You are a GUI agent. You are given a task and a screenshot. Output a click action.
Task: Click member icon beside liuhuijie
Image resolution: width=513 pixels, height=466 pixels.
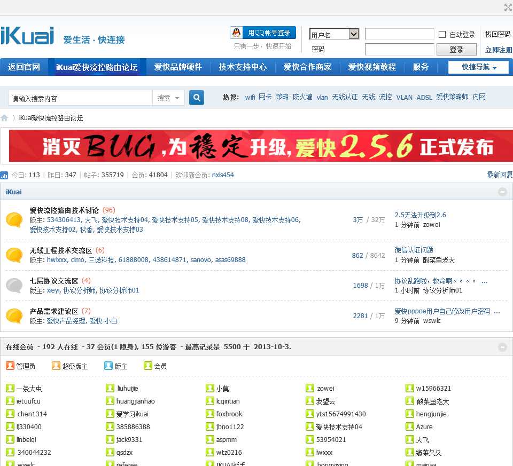110,388
